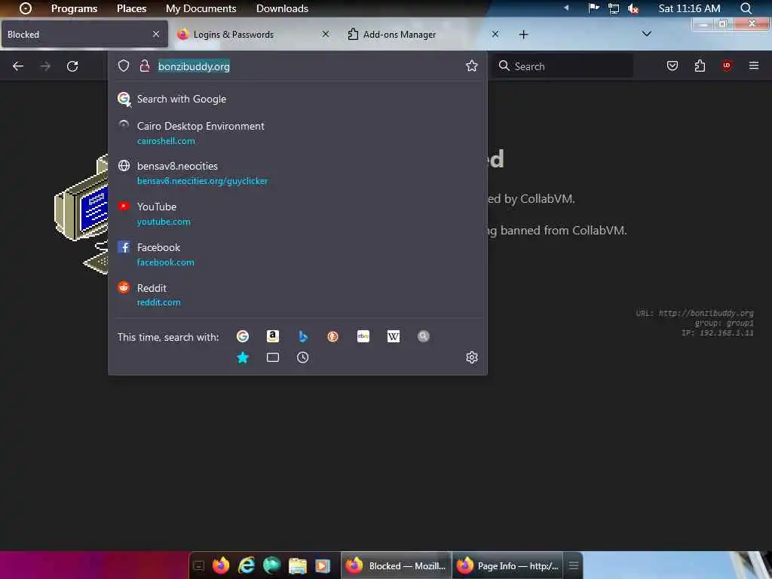Viewport: 772px width, 579px height.
Task: Expand the system tray arrow
Action: click(x=566, y=8)
